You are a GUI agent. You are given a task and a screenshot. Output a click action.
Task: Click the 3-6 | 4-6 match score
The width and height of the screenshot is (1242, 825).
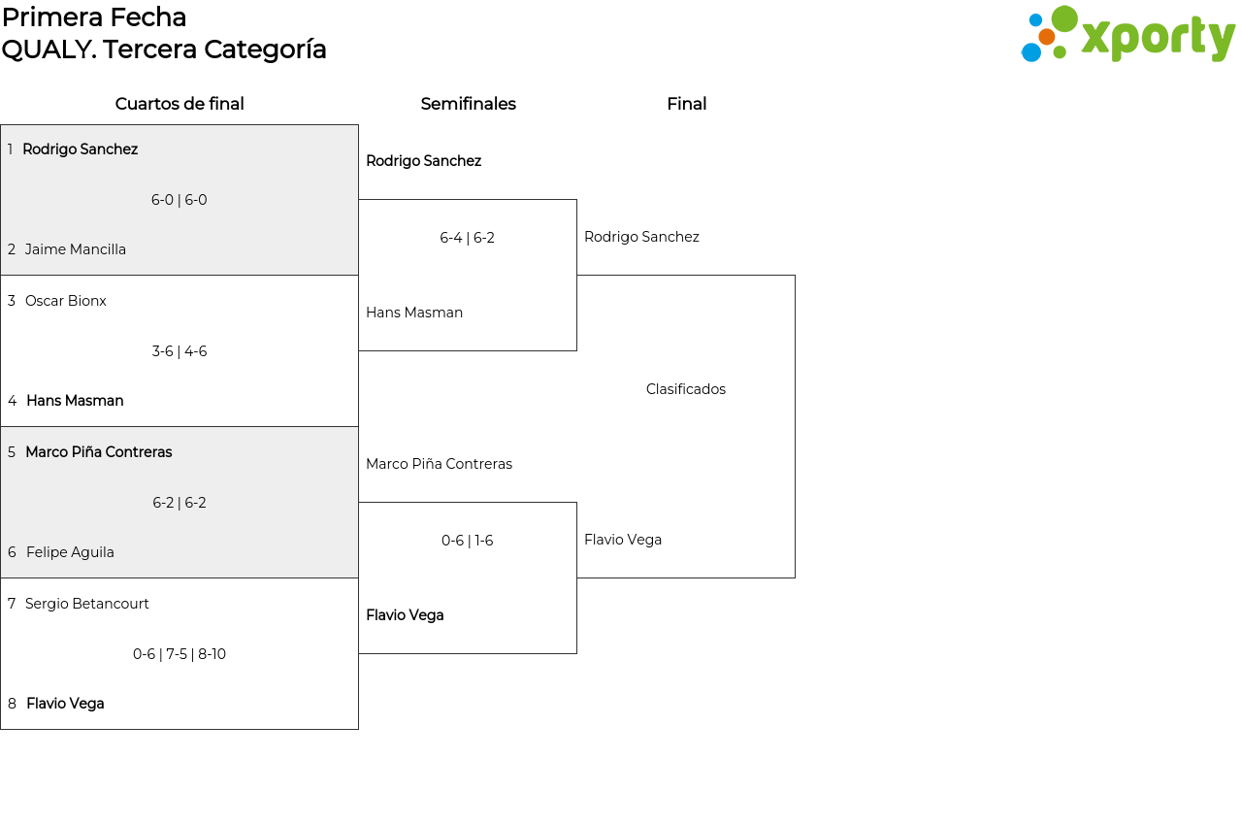[x=180, y=351]
